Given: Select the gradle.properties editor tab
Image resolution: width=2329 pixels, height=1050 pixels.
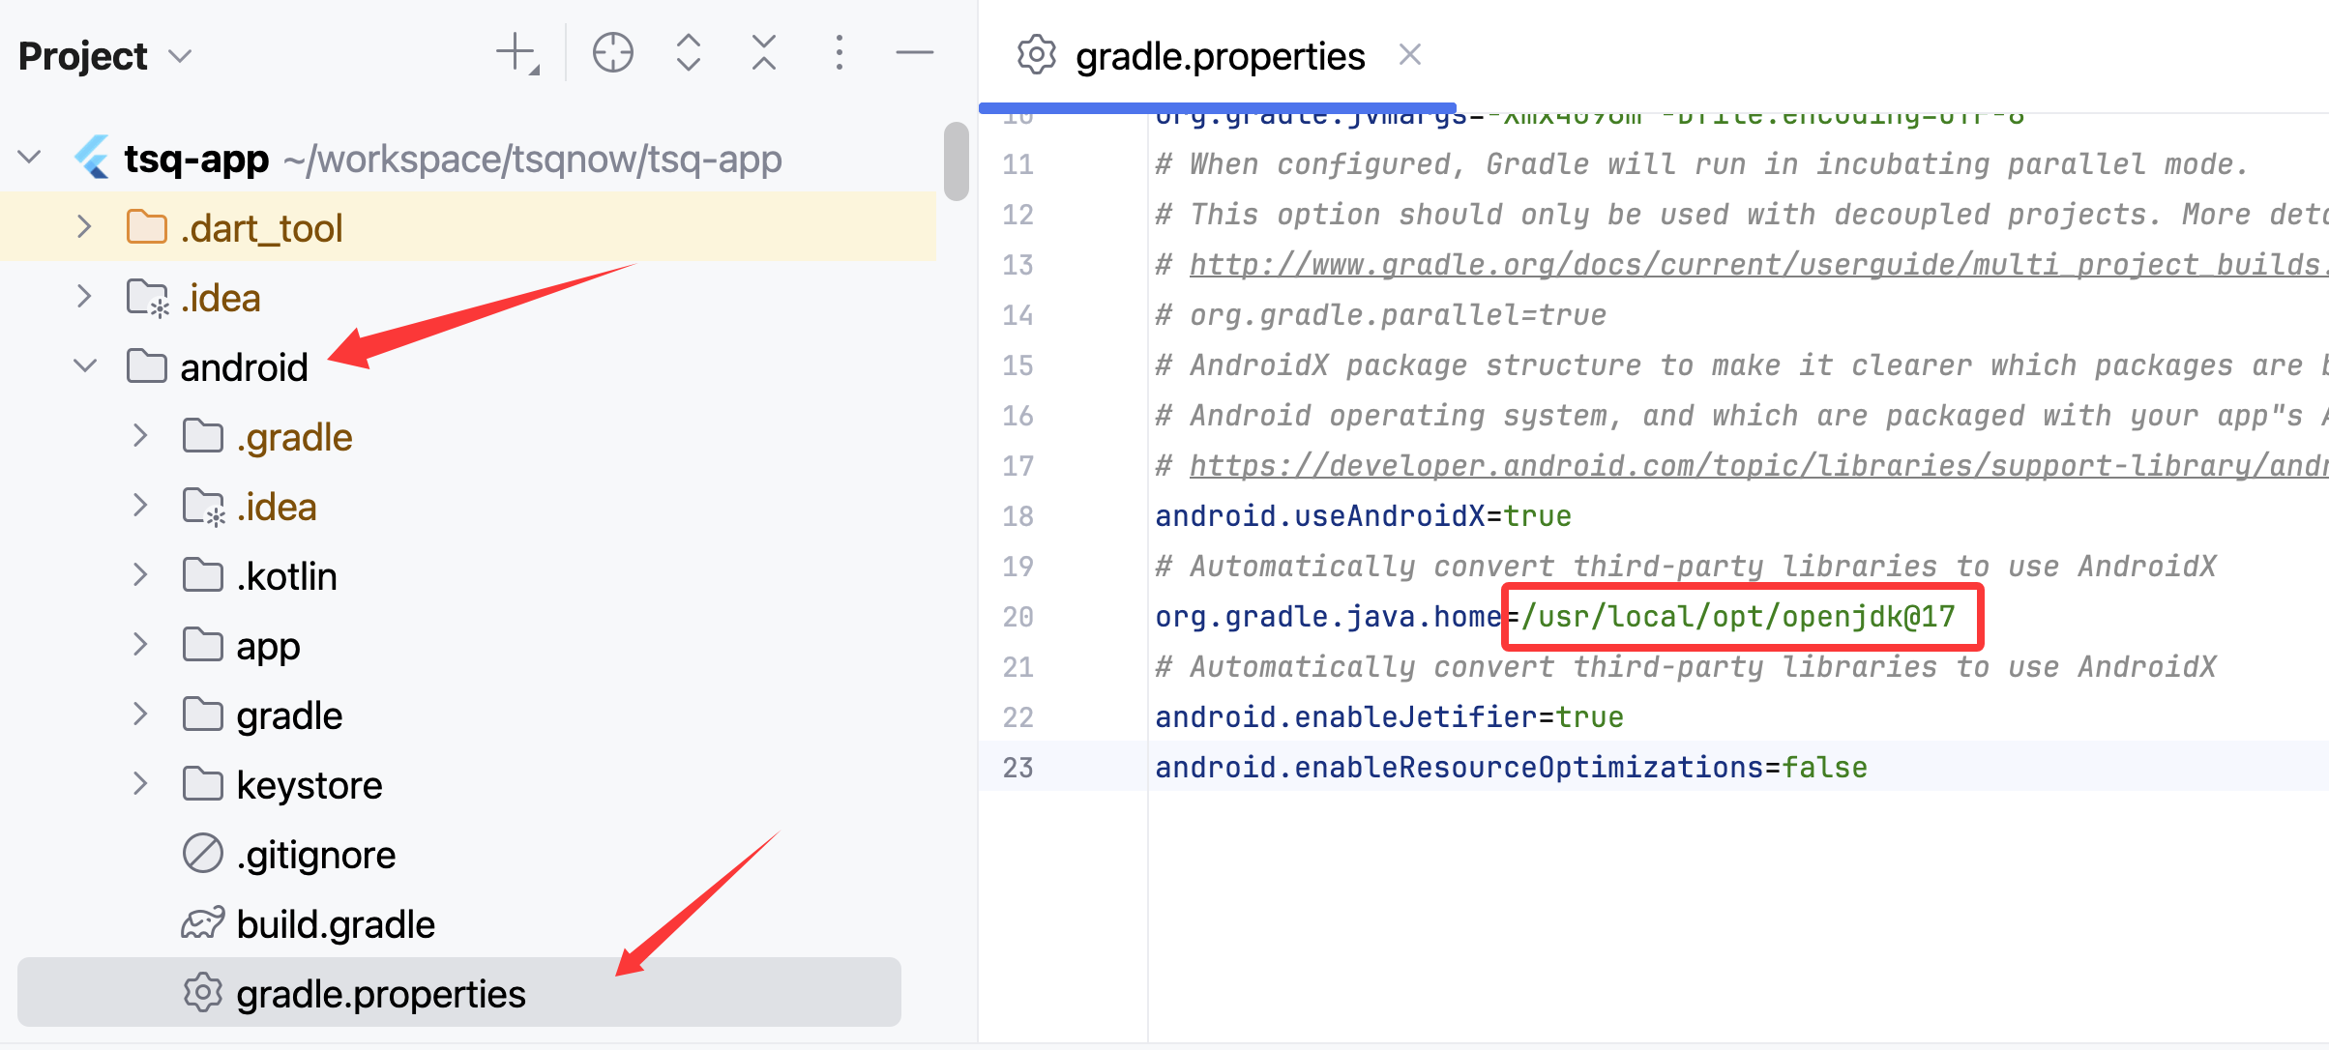Looking at the screenshot, I should 1219,56.
